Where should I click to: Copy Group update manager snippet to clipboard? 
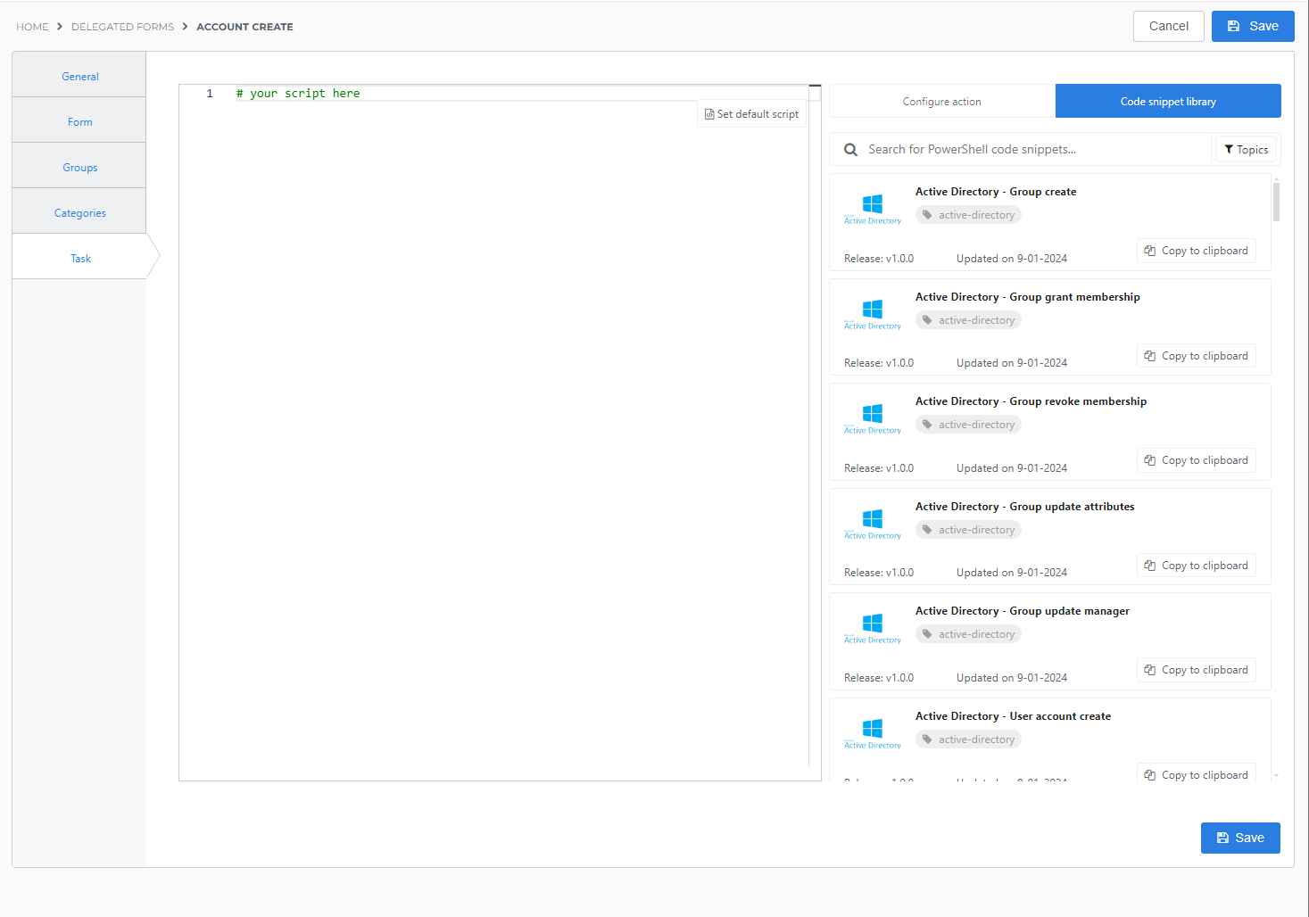tap(1197, 670)
